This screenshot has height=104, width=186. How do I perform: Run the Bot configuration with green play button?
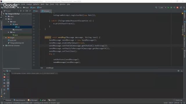168,8
